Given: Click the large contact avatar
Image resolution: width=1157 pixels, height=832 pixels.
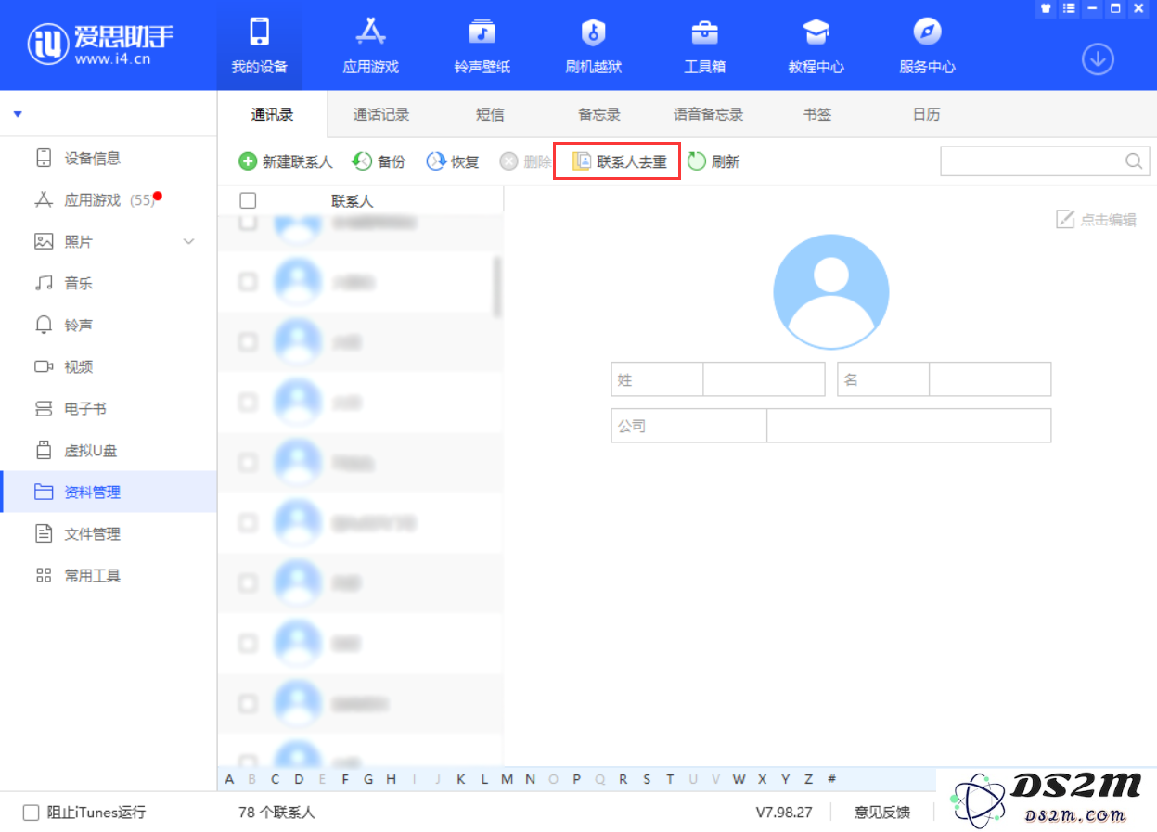Looking at the screenshot, I should (x=830, y=291).
